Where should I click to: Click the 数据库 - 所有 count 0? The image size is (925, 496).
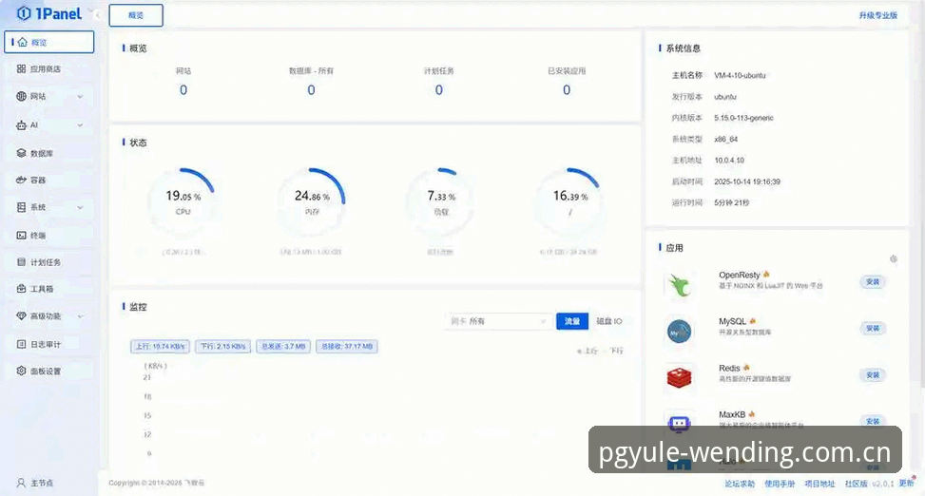(x=311, y=90)
